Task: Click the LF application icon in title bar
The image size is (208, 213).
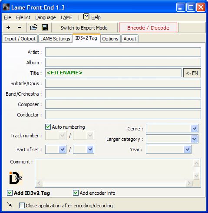Action: pos(6,7)
